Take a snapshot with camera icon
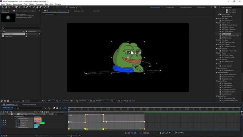 pos(71,100)
